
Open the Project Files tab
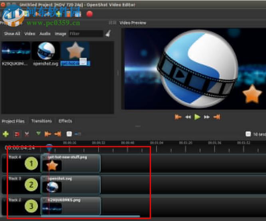(13, 121)
